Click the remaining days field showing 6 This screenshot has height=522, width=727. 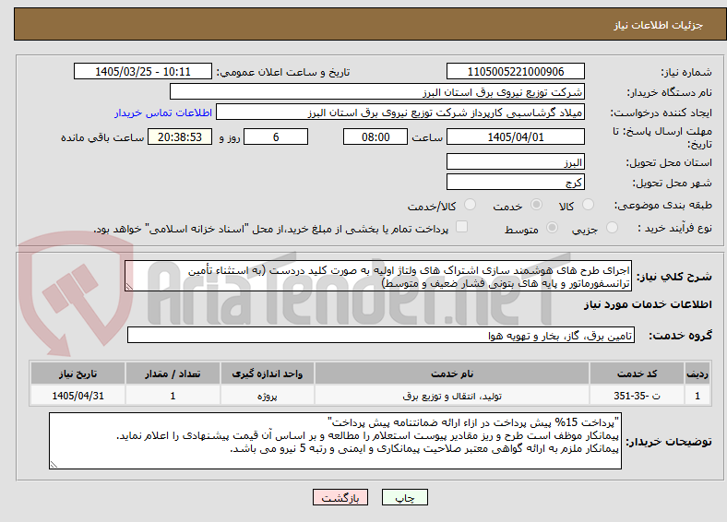tap(276, 136)
